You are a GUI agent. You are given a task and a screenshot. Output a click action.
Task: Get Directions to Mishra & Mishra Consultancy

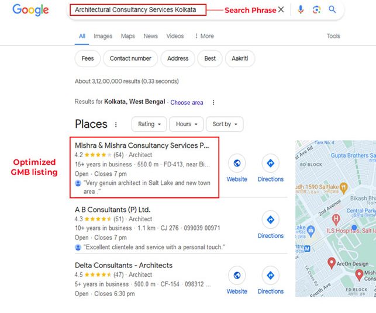tap(270, 164)
